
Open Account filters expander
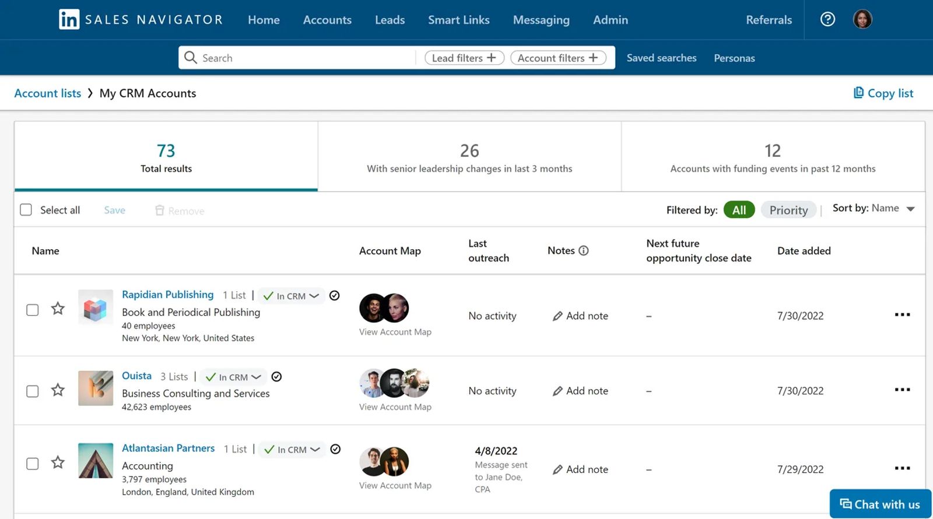point(558,58)
